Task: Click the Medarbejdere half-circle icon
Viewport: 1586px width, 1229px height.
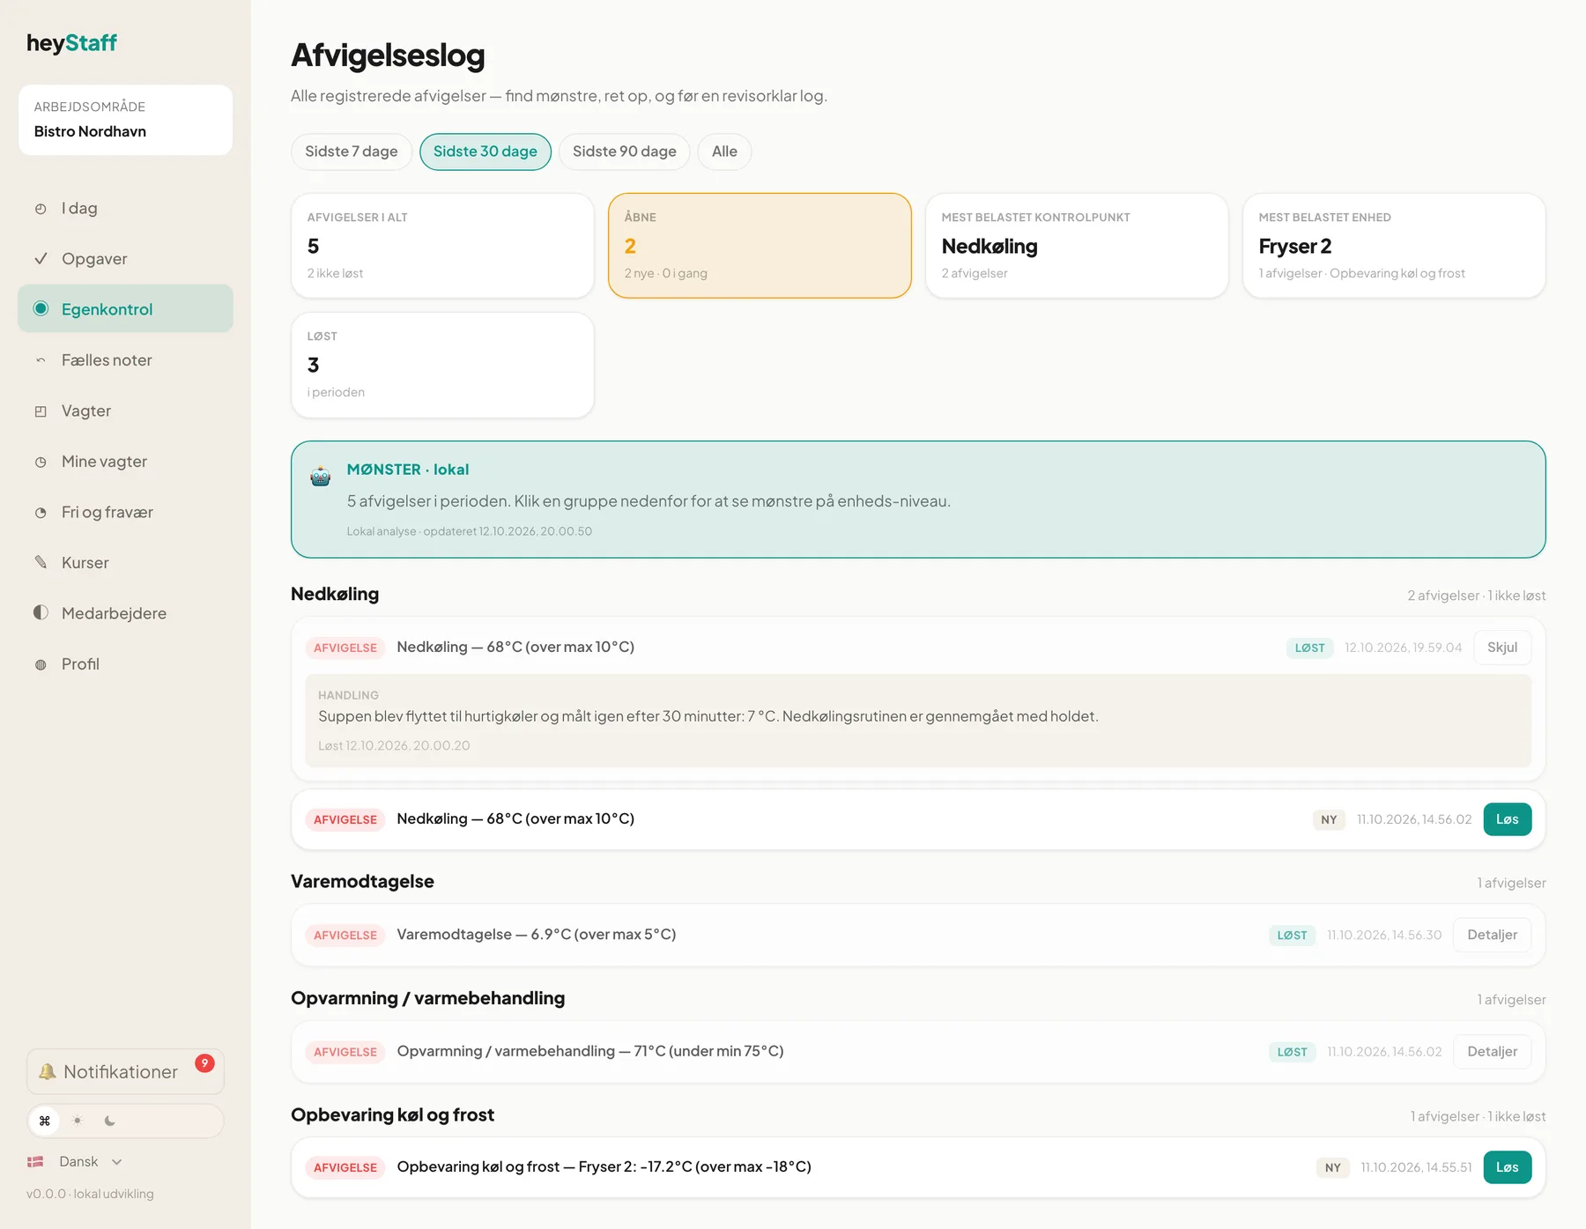Action: (41, 612)
